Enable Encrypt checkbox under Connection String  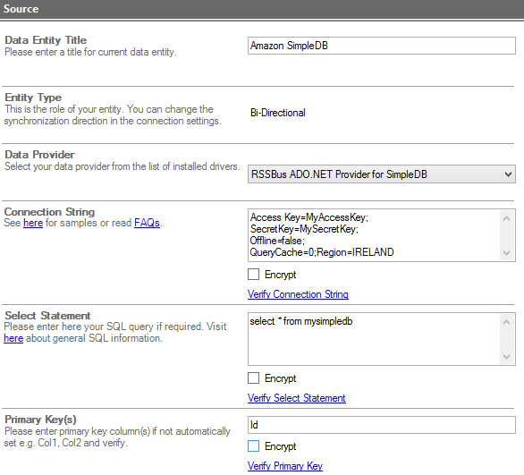point(253,274)
